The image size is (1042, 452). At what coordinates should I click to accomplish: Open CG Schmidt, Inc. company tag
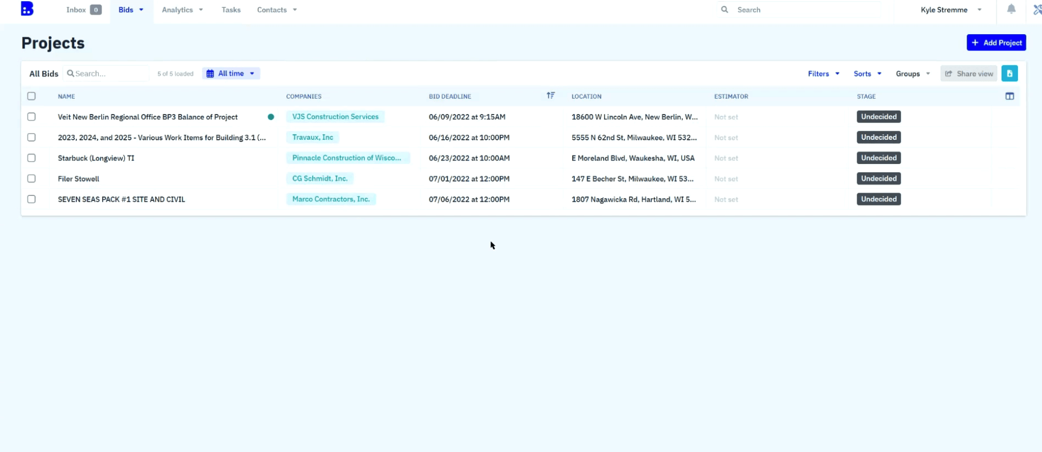pos(319,179)
